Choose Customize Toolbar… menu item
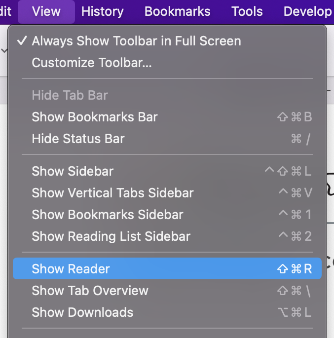The height and width of the screenshot is (338, 334). (x=167, y=63)
